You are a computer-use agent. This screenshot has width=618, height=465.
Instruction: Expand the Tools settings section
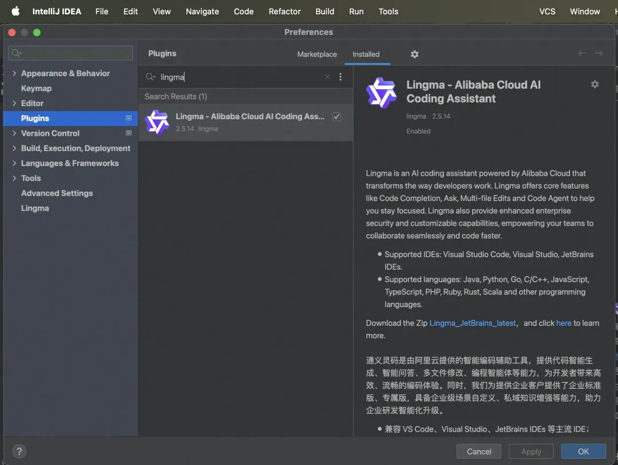[x=14, y=178]
